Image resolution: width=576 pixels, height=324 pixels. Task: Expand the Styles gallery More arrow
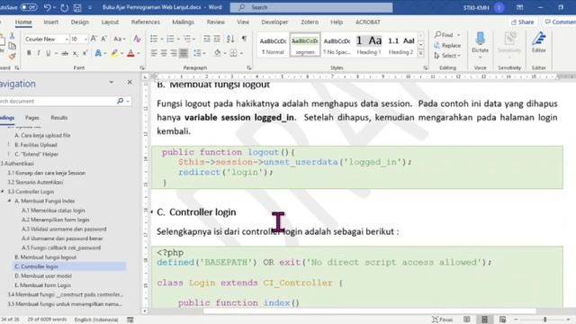(421, 53)
